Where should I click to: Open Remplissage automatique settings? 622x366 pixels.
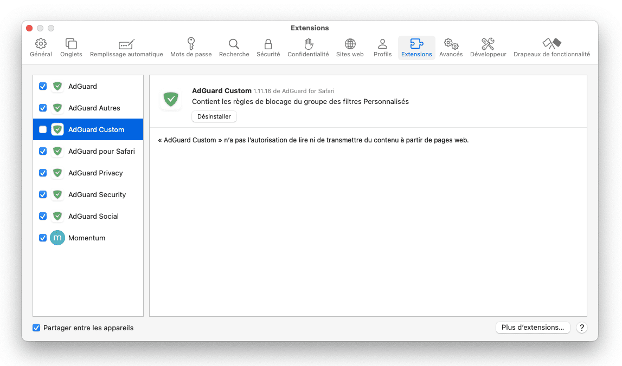[126, 48]
